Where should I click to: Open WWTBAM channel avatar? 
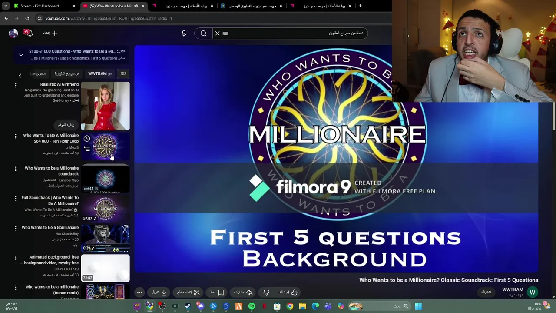click(533, 292)
